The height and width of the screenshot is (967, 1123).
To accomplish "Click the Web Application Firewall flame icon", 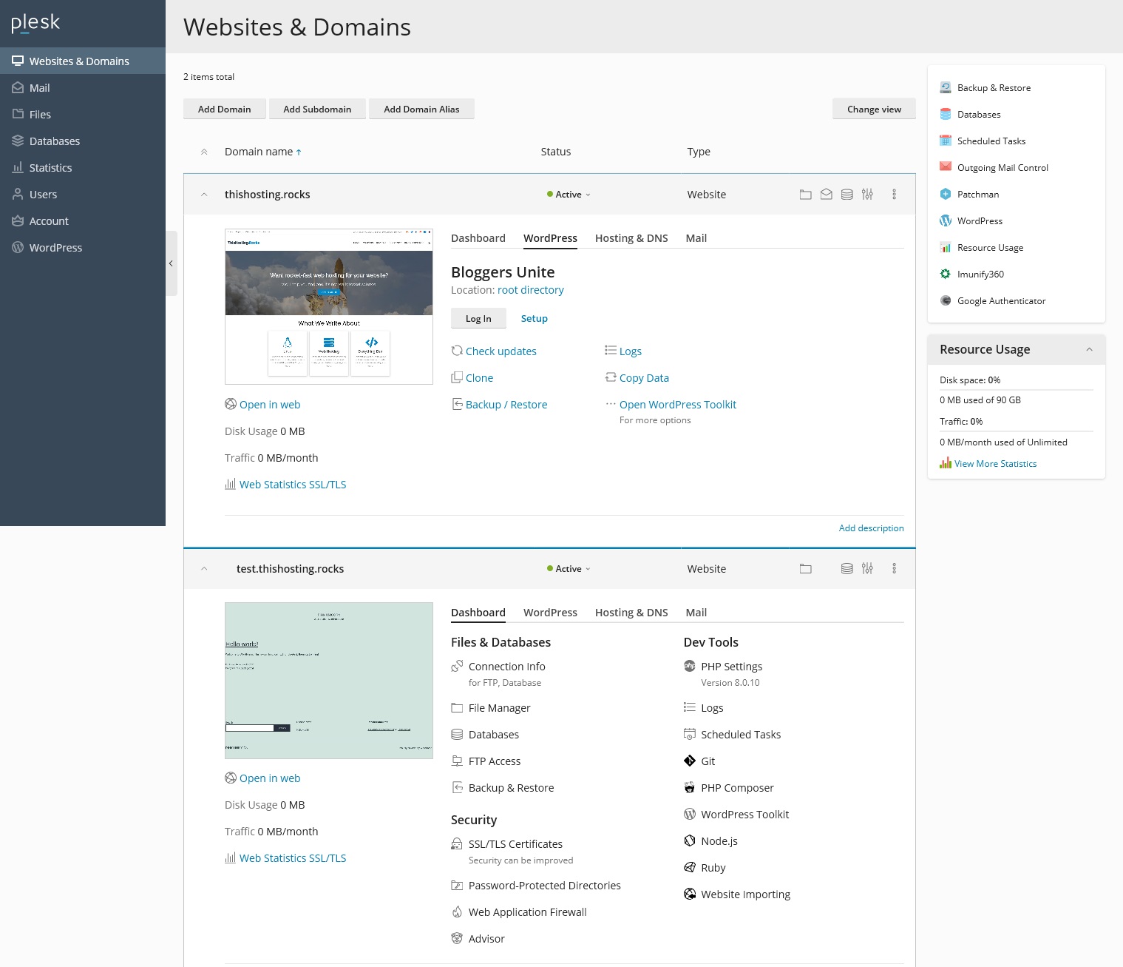I will [x=457, y=912].
